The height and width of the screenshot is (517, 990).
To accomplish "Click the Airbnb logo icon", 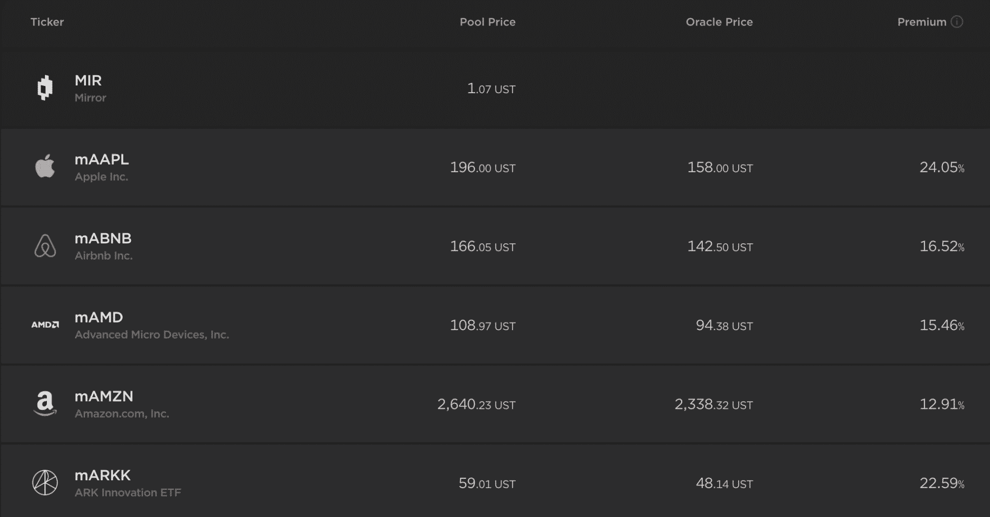I will [x=45, y=246].
